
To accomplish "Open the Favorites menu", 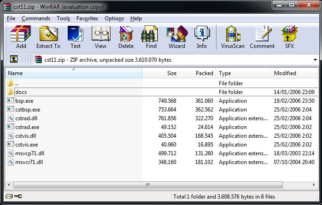I will pyautogui.click(x=87, y=18).
